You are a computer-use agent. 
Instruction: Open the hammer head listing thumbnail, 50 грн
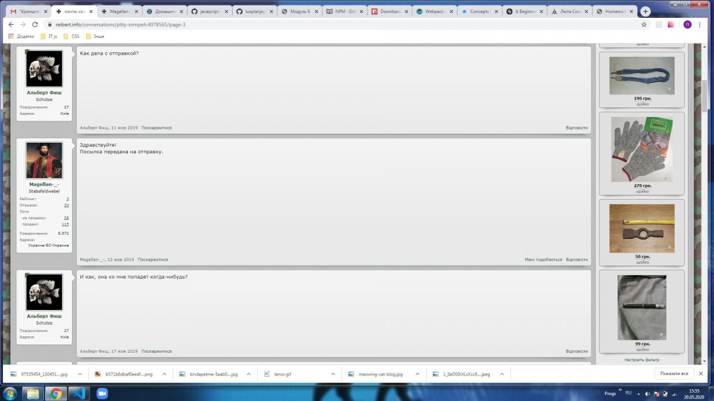tap(642, 229)
